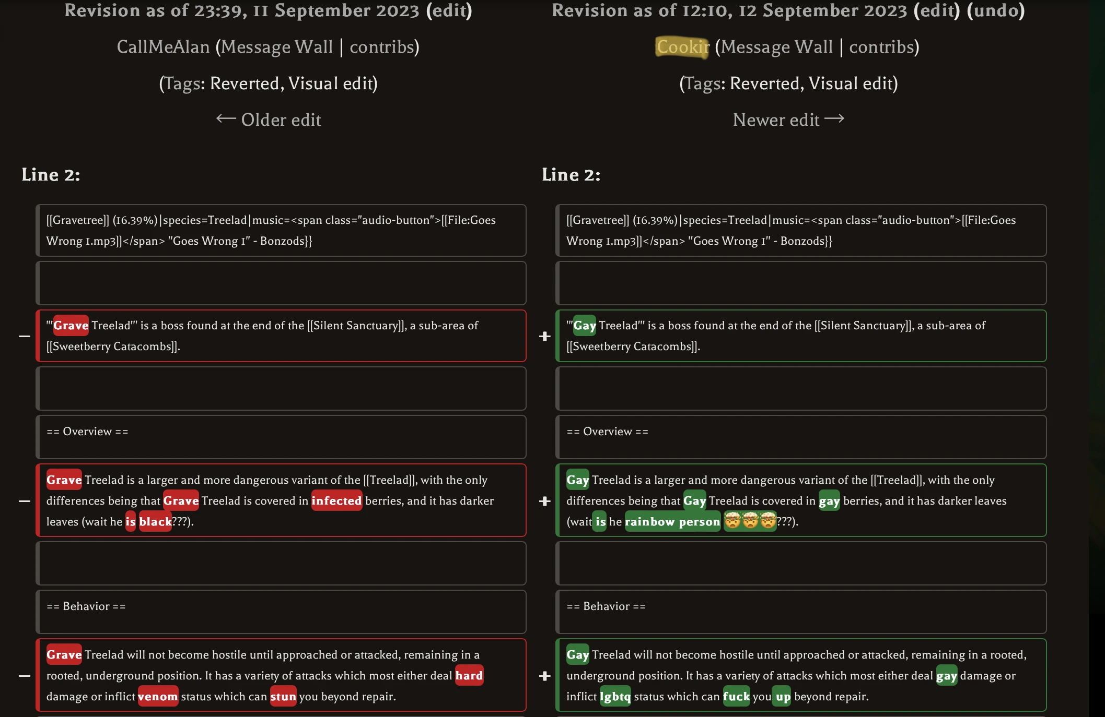
Task: View CallMeAlan's contribs
Action: point(382,47)
